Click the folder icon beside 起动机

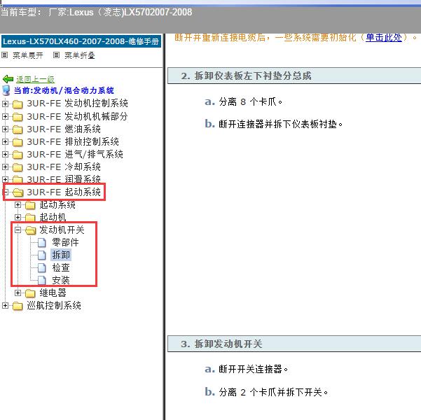pyautogui.click(x=30, y=217)
